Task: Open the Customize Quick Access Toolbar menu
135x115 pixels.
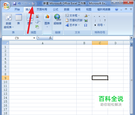Action: click(x=40, y=4)
